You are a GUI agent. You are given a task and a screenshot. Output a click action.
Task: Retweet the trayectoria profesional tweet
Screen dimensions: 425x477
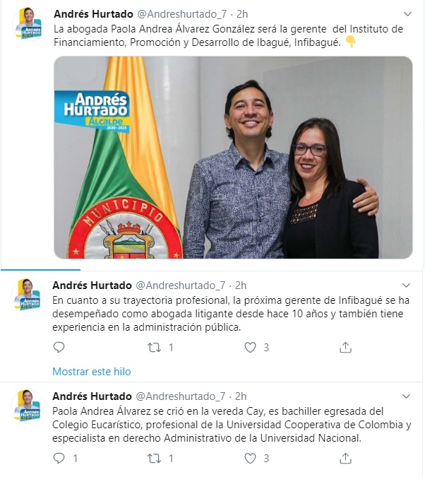point(154,348)
